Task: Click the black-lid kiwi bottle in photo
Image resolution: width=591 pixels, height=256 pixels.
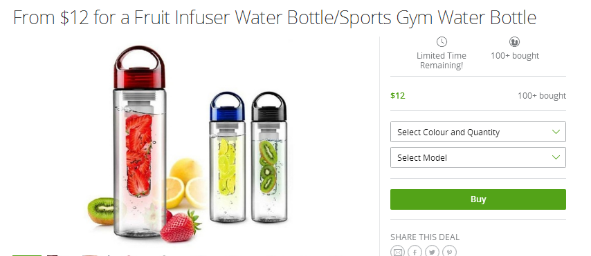Action: (269, 157)
